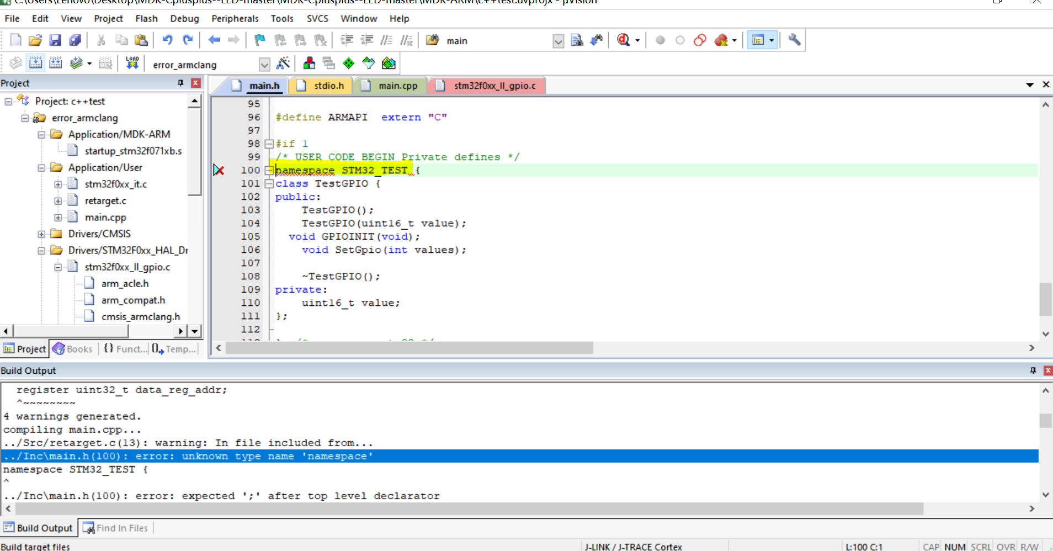Switch to the Books panel tab
This screenshot has height=551, width=1053.
click(72, 348)
